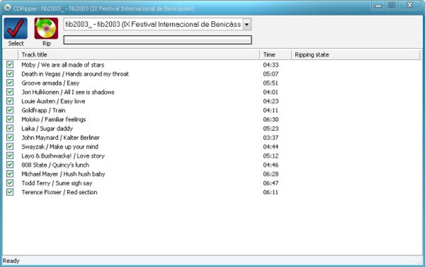Start ripping with the Rip disc icon

click(x=46, y=29)
